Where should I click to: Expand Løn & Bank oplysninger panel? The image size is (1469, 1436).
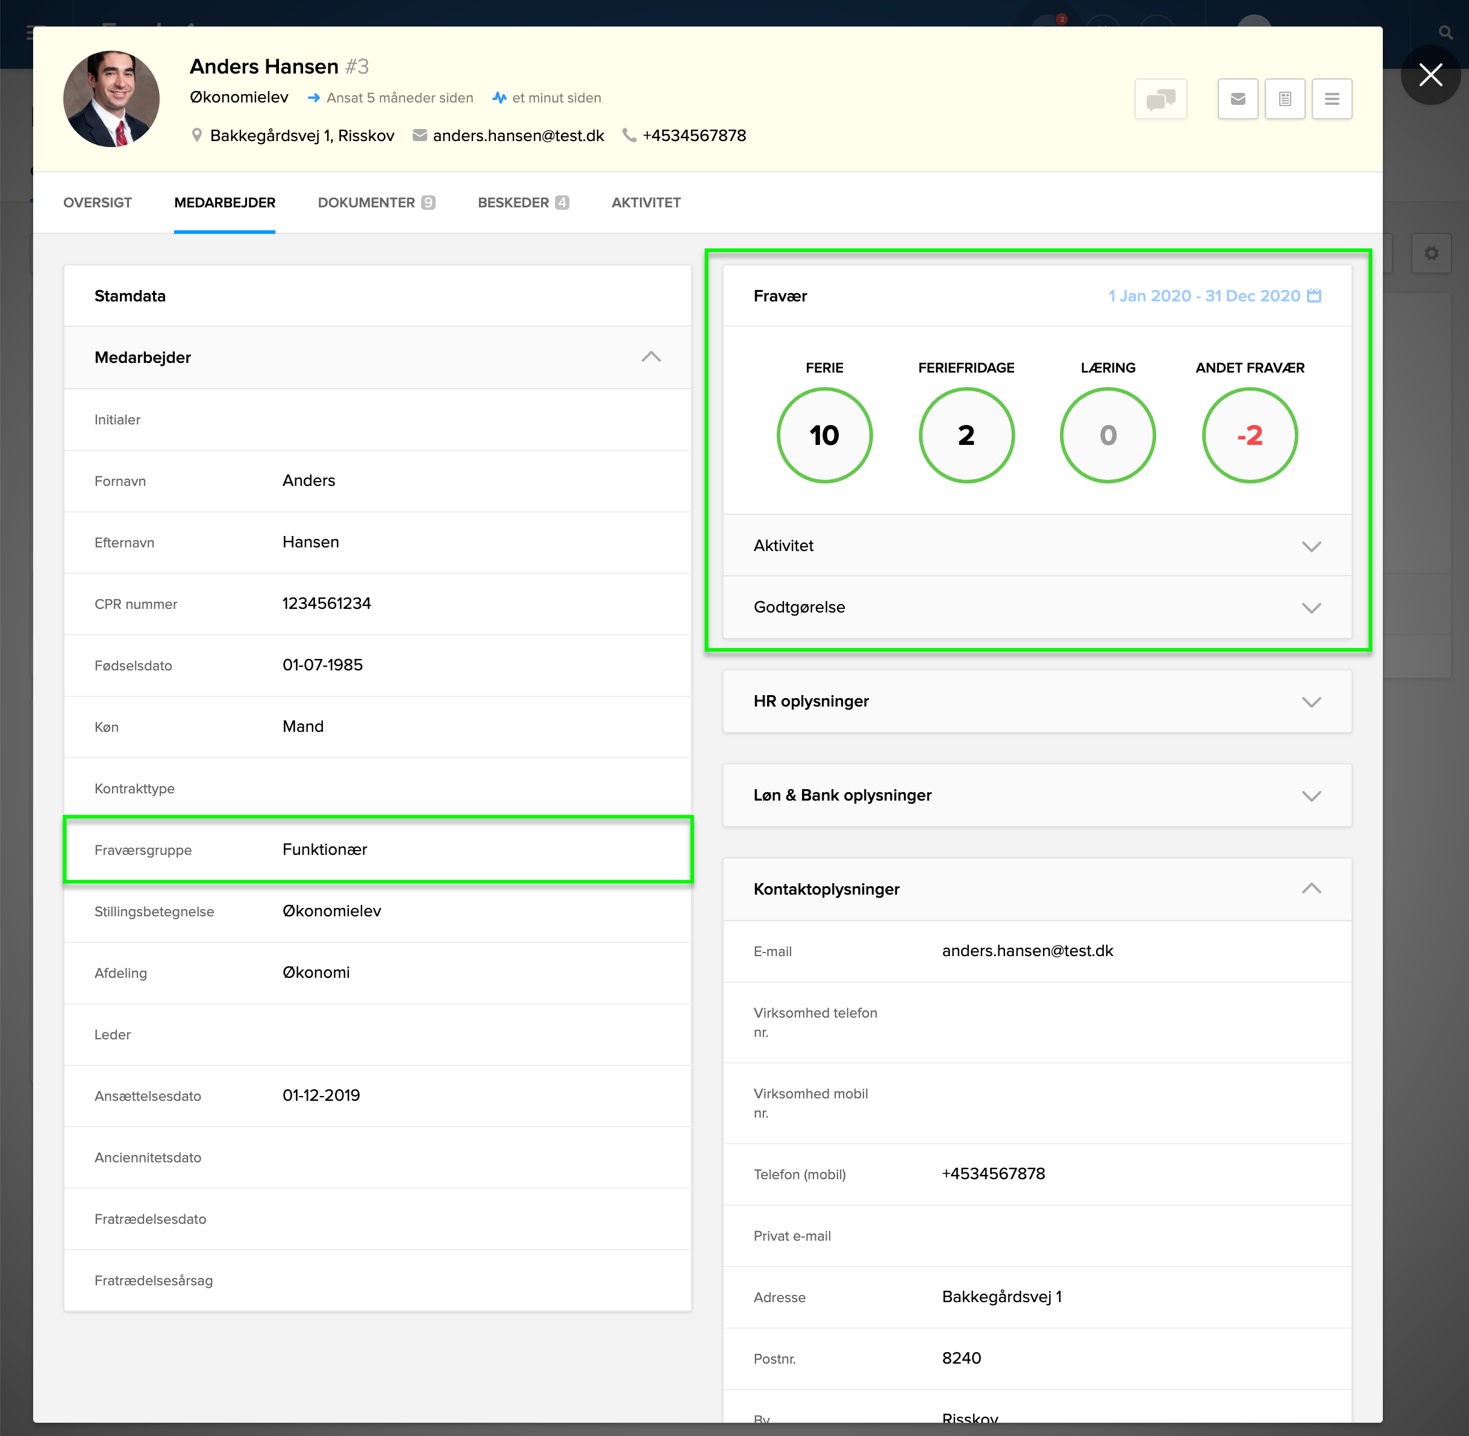point(1311,796)
